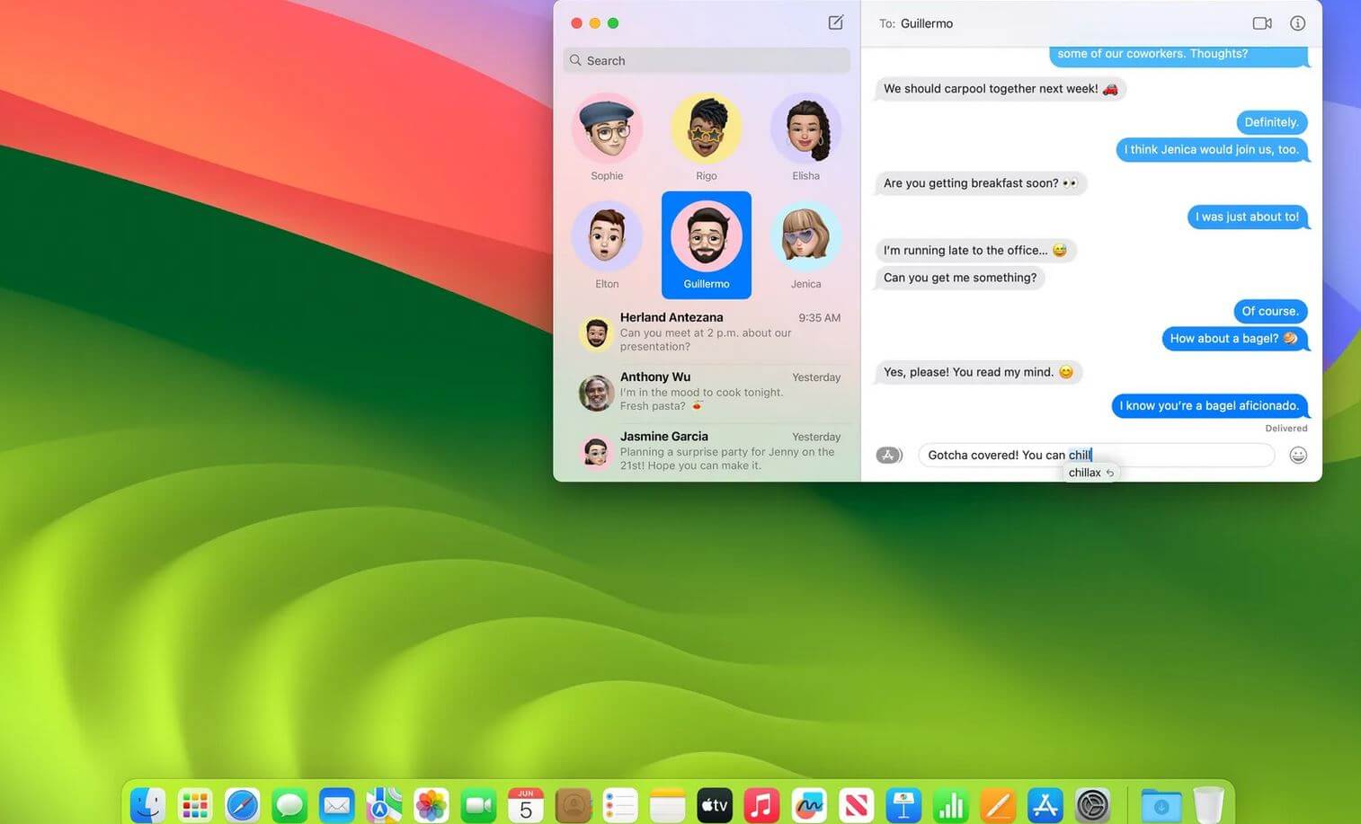The width and height of the screenshot is (1361, 824).
Task: Click the 'Of course.' message bubble
Action: click(1269, 311)
